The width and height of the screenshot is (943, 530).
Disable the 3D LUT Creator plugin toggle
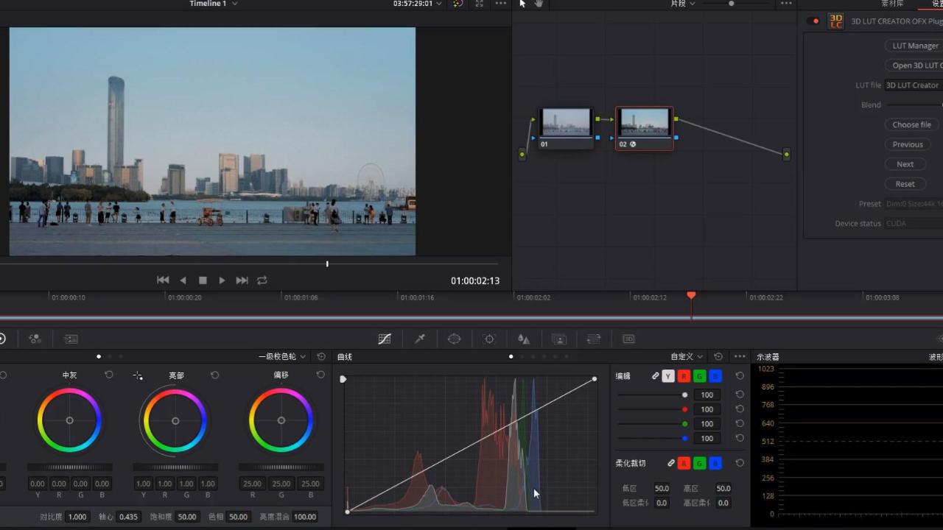tap(813, 21)
